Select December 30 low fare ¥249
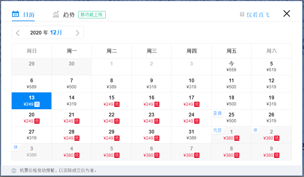 (x=151, y=135)
